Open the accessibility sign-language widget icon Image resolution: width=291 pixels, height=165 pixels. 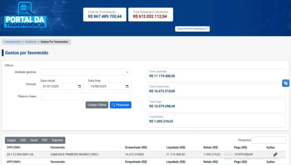[x=286, y=83]
